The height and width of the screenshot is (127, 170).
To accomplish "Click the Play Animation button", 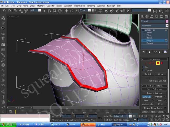I will (143, 116).
